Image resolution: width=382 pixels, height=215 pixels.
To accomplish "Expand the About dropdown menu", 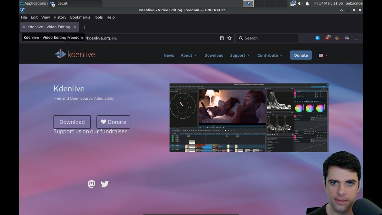I will (x=189, y=55).
